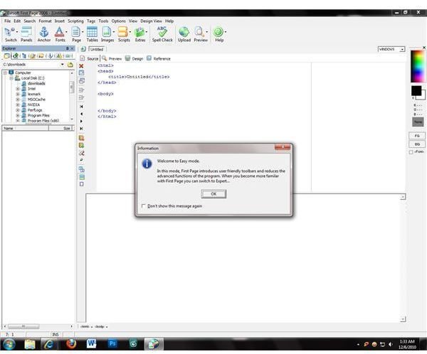The image size is (427, 354).
Task: Expand the PerfLogs folder node
Action: pos(18,110)
